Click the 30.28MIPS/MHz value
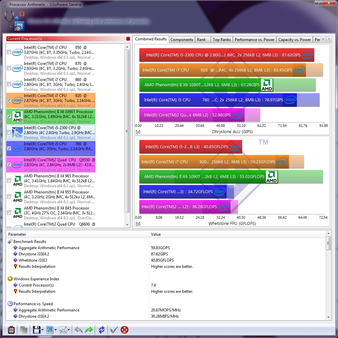338x338 pixels. pos(165,316)
